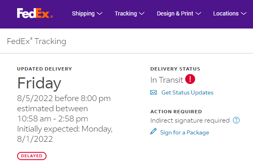Expand the Tracking menu chevron
This screenshot has height=167, width=253.
point(142,13)
